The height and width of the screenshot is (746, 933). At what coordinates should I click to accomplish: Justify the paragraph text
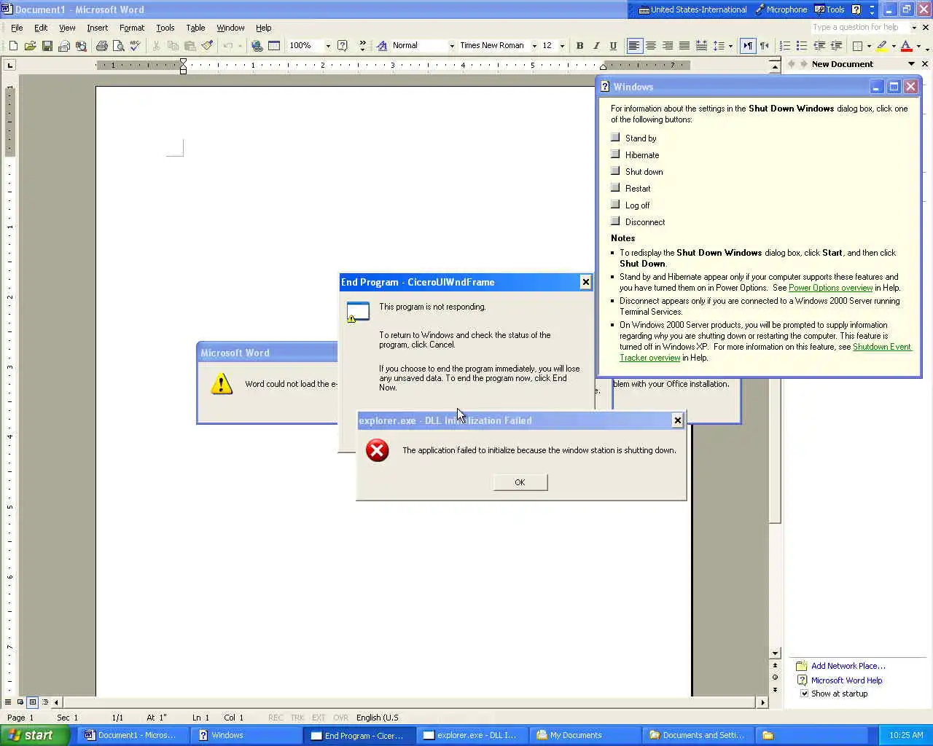684,46
